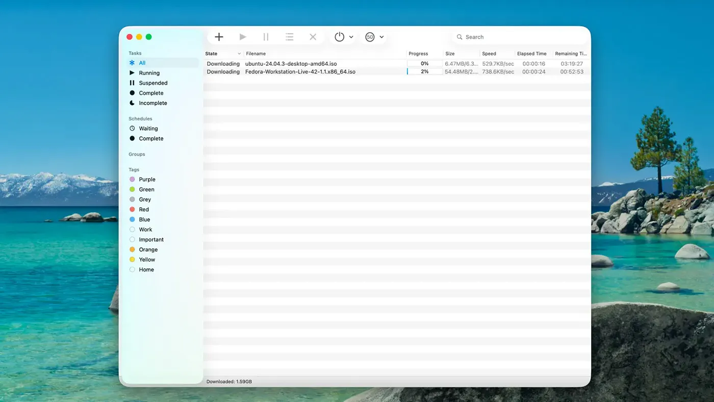This screenshot has height=402, width=714.
Task: Select the Suspended tasks filter
Action: (152, 83)
